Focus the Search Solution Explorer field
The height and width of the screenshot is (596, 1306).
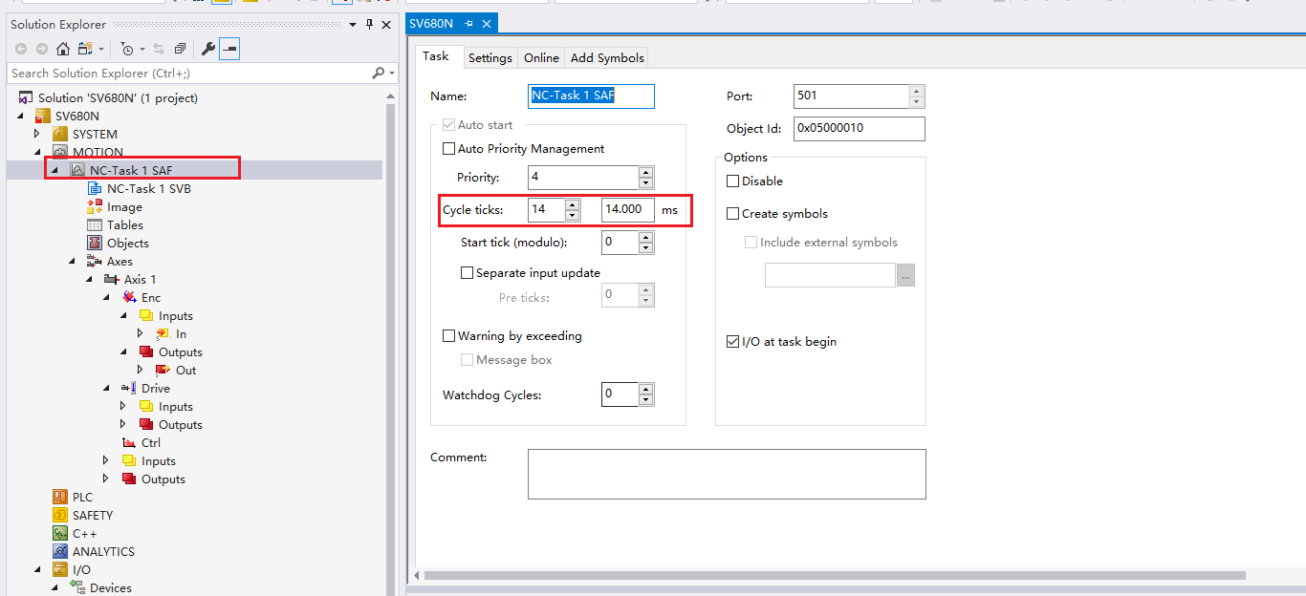pyautogui.click(x=189, y=73)
